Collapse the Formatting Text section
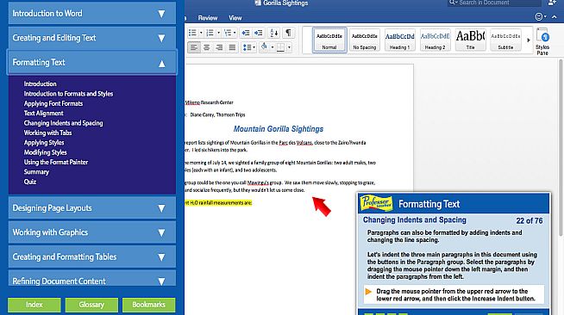 [x=92, y=63]
